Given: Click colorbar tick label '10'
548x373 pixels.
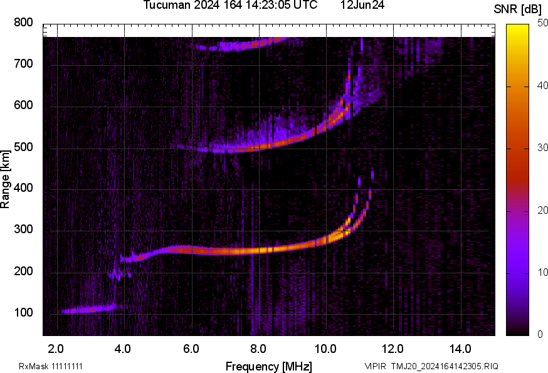Looking at the screenshot, I should tap(542, 272).
